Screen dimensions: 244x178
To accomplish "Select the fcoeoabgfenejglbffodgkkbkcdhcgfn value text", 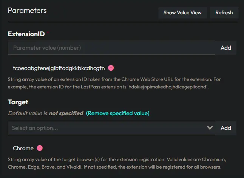I will [59, 68].
